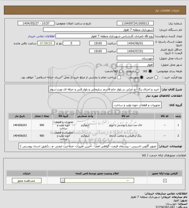
Task: Click the جزئیات column header in license table
Action: tap(27, 173)
